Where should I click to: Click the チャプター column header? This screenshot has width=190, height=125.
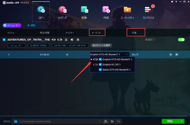coord(70,33)
